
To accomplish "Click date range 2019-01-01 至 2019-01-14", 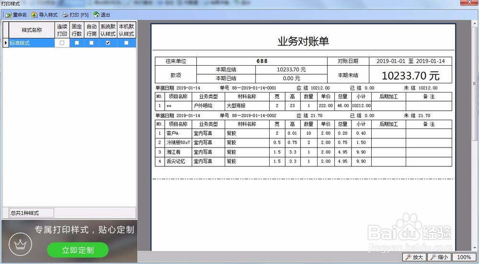I will click(x=411, y=61).
